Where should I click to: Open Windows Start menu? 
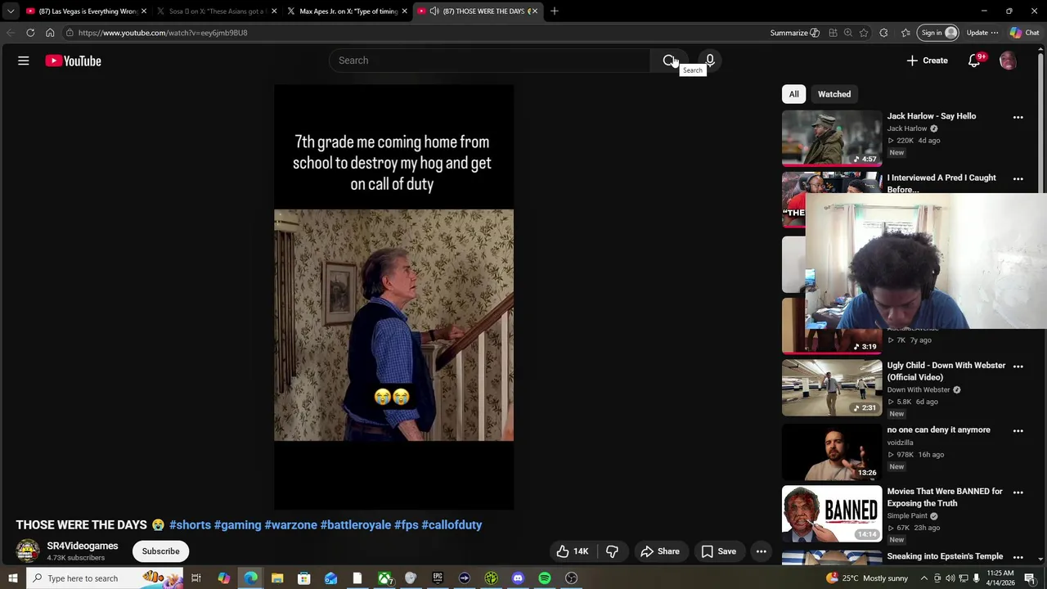pyautogui.click(x=12, y=578)
